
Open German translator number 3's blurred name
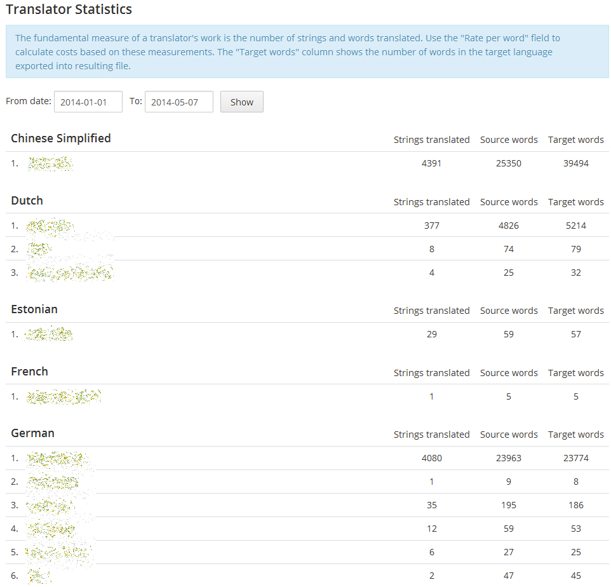(50, 506)
